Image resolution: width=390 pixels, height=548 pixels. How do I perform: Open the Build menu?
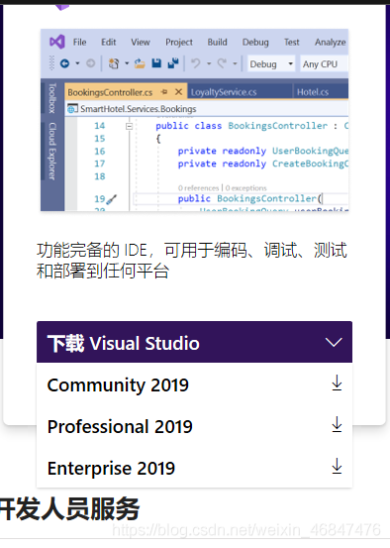coord(217,43)
